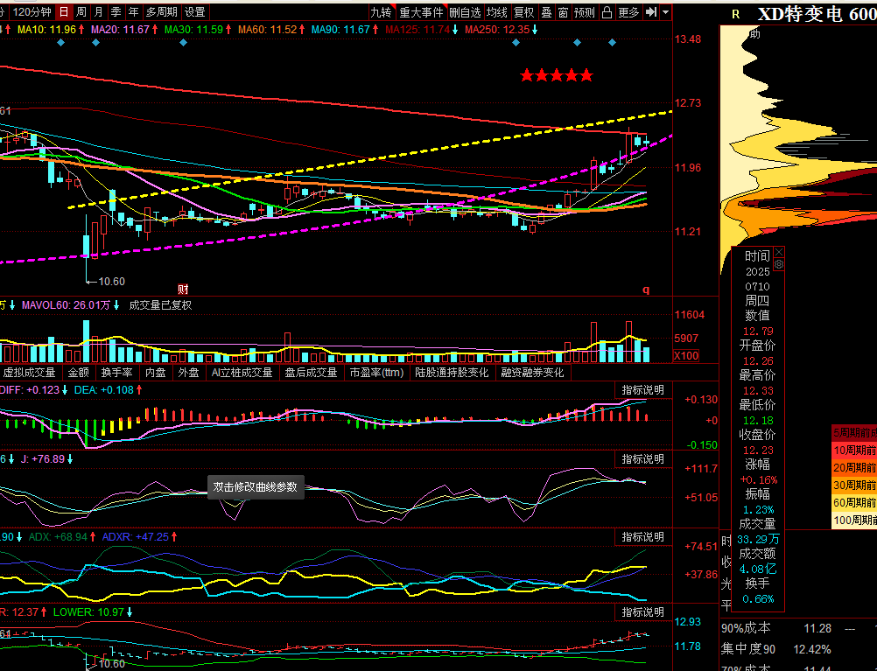
Task: Click the rightmost blue diamond event marker
Action: click(x=612, y=43)
